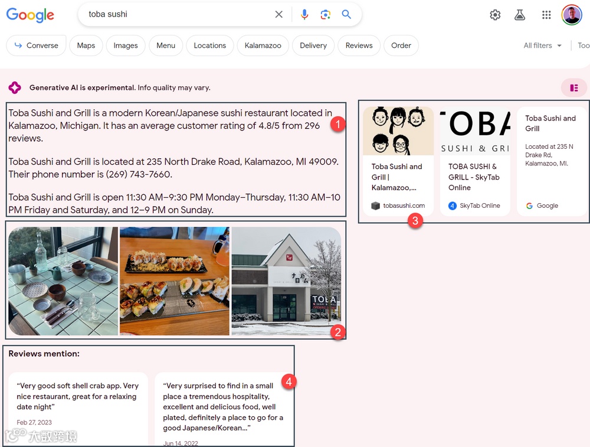Open the tobasushi.com source card
This screenshot has width=590, height=447.
coord(398,161)
